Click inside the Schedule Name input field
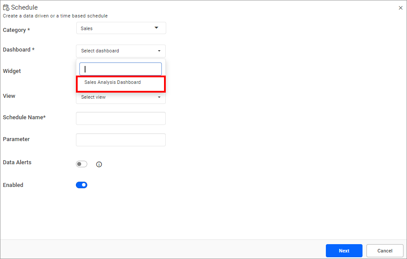Image resolution: width=407 pixels, height=259 pixels. tap(121, 118)
